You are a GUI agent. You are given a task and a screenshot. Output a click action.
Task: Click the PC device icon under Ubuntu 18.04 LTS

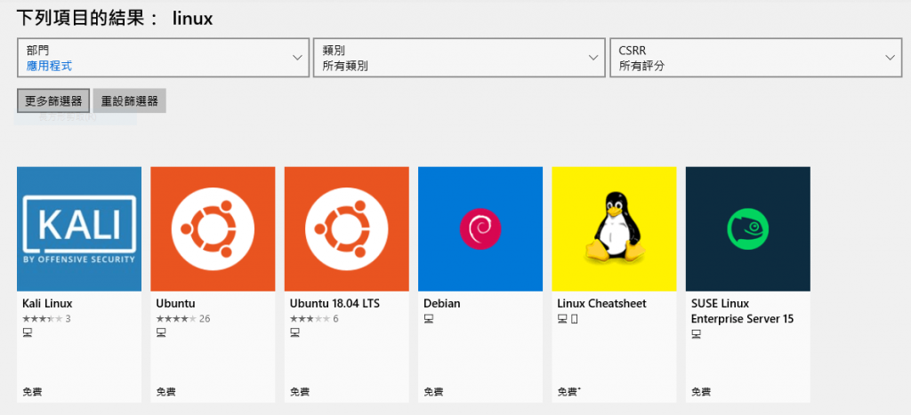pyautogui.click(x=294, y=332)
